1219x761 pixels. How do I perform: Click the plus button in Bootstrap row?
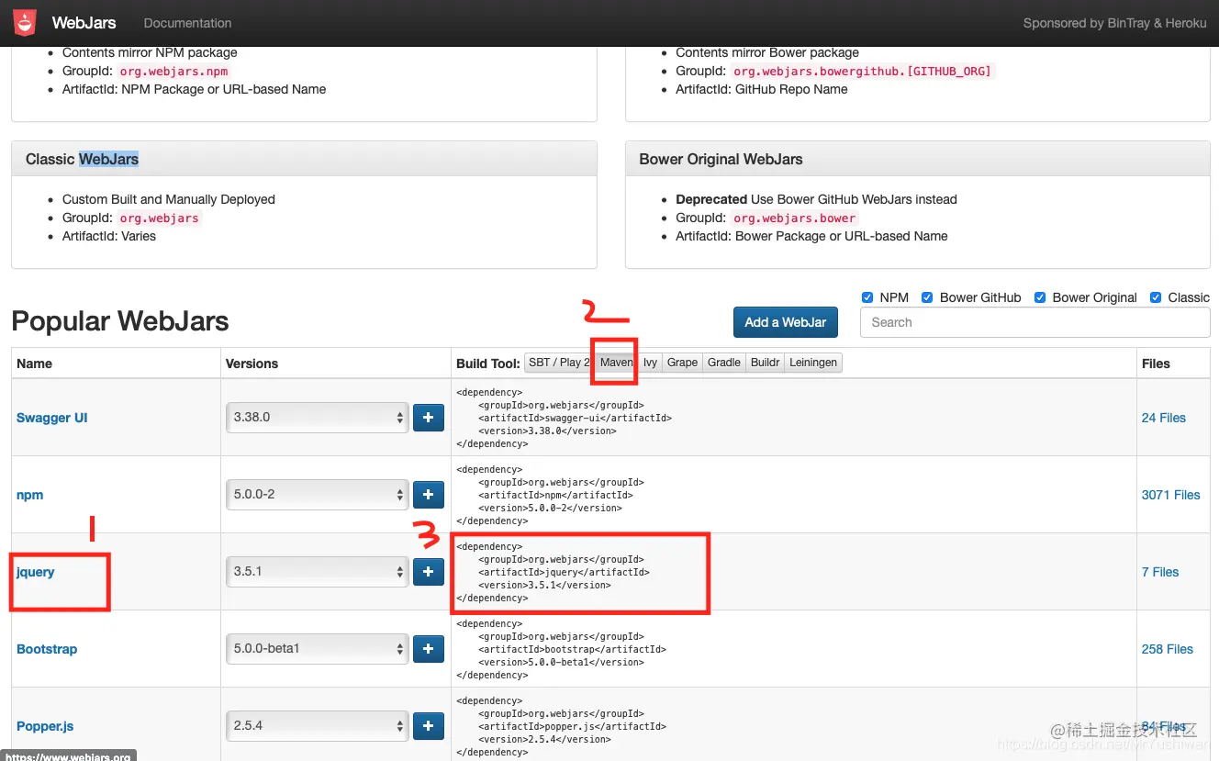tap(429, 649)
